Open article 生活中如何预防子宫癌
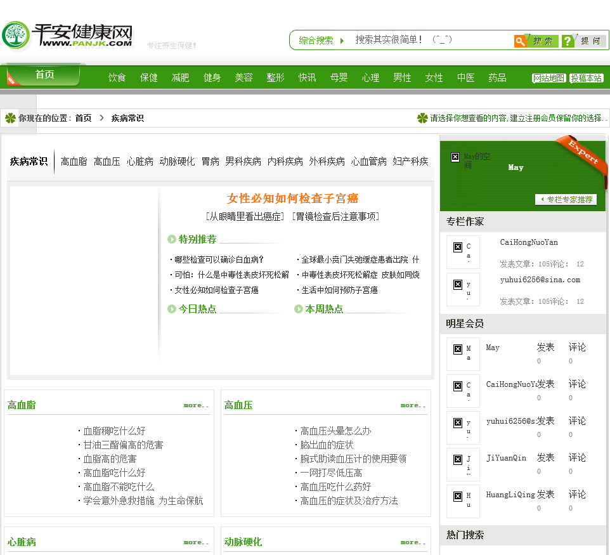Image resolution: width=610 pixels, height=555 pixels. point(339,290)
